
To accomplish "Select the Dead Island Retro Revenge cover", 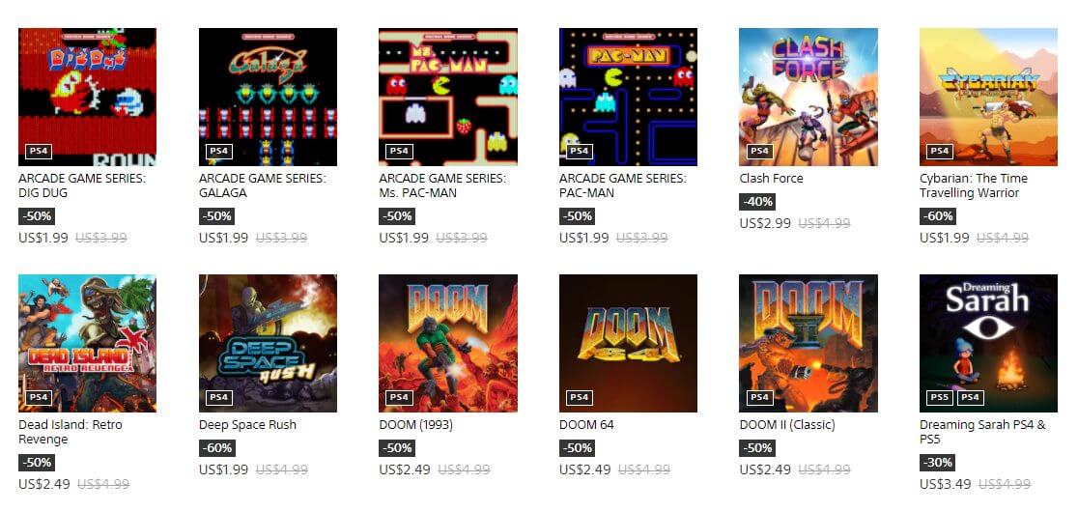I will click(87, 344).
